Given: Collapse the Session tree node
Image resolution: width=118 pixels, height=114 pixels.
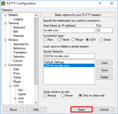Looking at the screenshot, I should click(5, 15).
